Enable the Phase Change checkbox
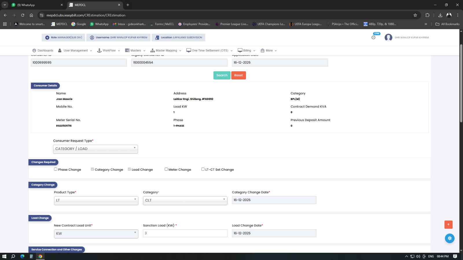 pos(56,169)
